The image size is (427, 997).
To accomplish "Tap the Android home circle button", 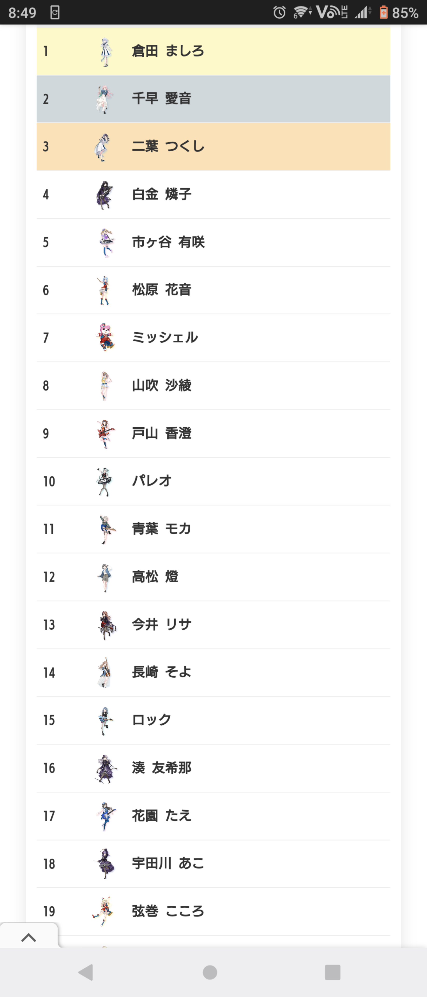I will pyautogui.click(x=210, y=972).
